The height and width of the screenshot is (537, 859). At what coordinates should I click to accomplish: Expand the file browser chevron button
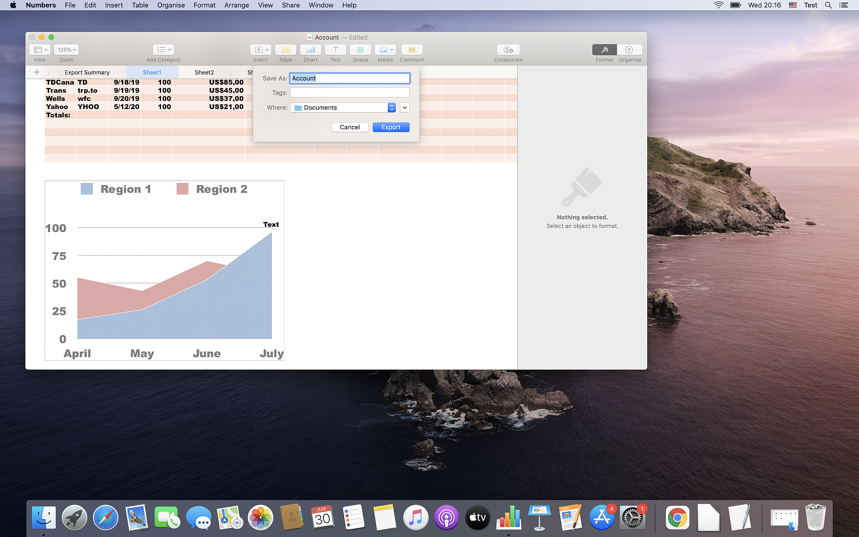pyautogui.click(x=405, y=107)
